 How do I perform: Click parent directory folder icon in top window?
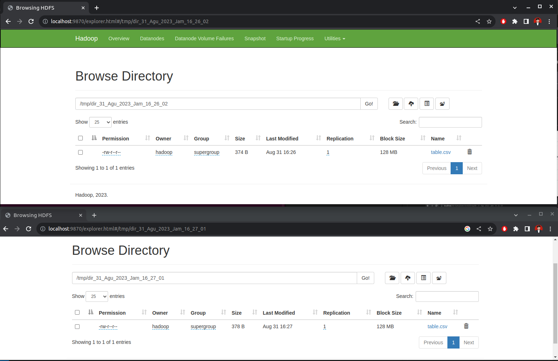click(396, 104)
